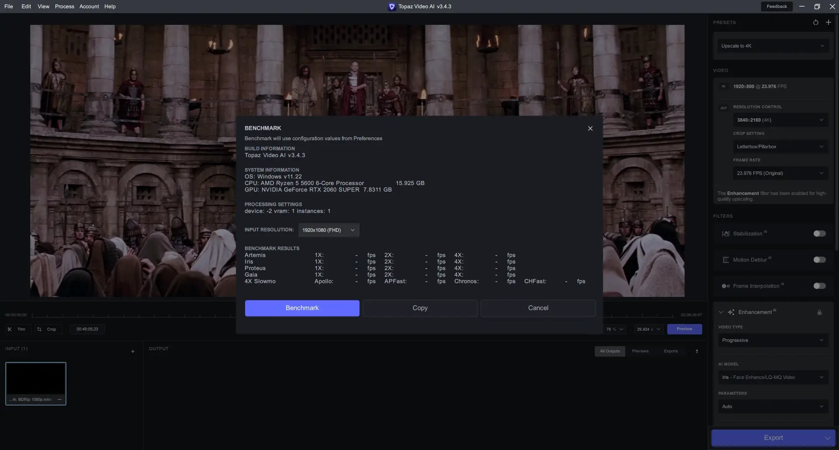The image size is (839, 450).
Task: Open the Progressive video type dropdown
Action: (x=773, y=340)
